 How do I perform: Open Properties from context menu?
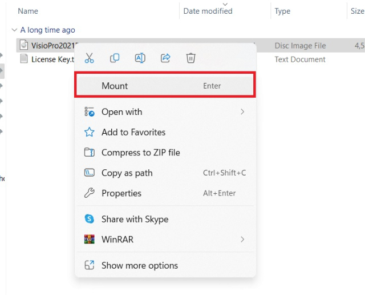click(x=121, y=193)
